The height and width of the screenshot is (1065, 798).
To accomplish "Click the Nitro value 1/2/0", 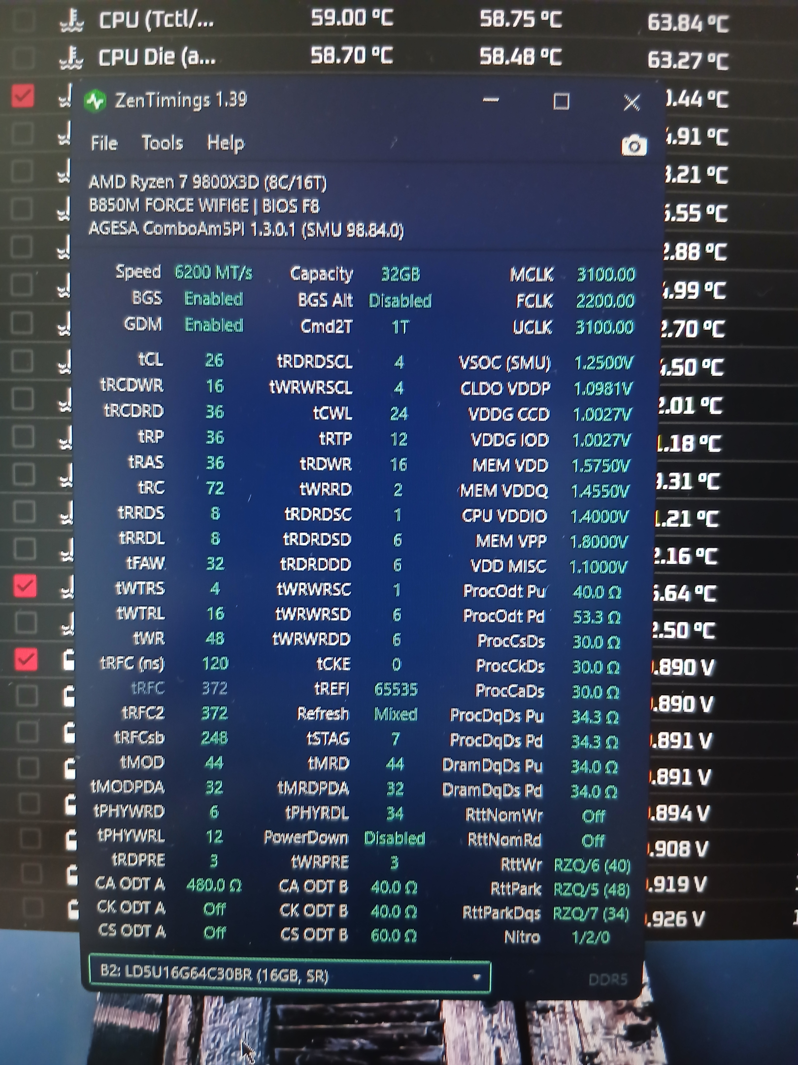I will click(591, 937).
